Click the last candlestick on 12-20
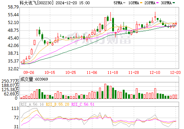 point(176,23)
